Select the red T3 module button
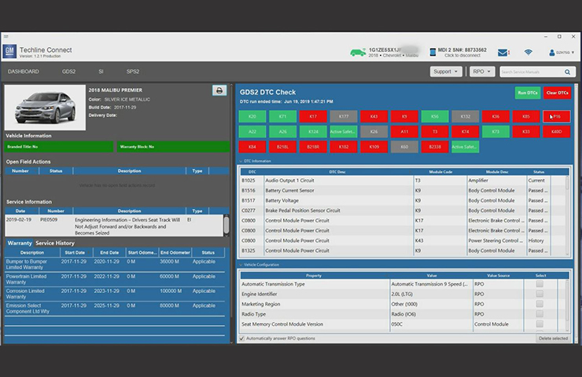582x377 pixels. [435, 132]
